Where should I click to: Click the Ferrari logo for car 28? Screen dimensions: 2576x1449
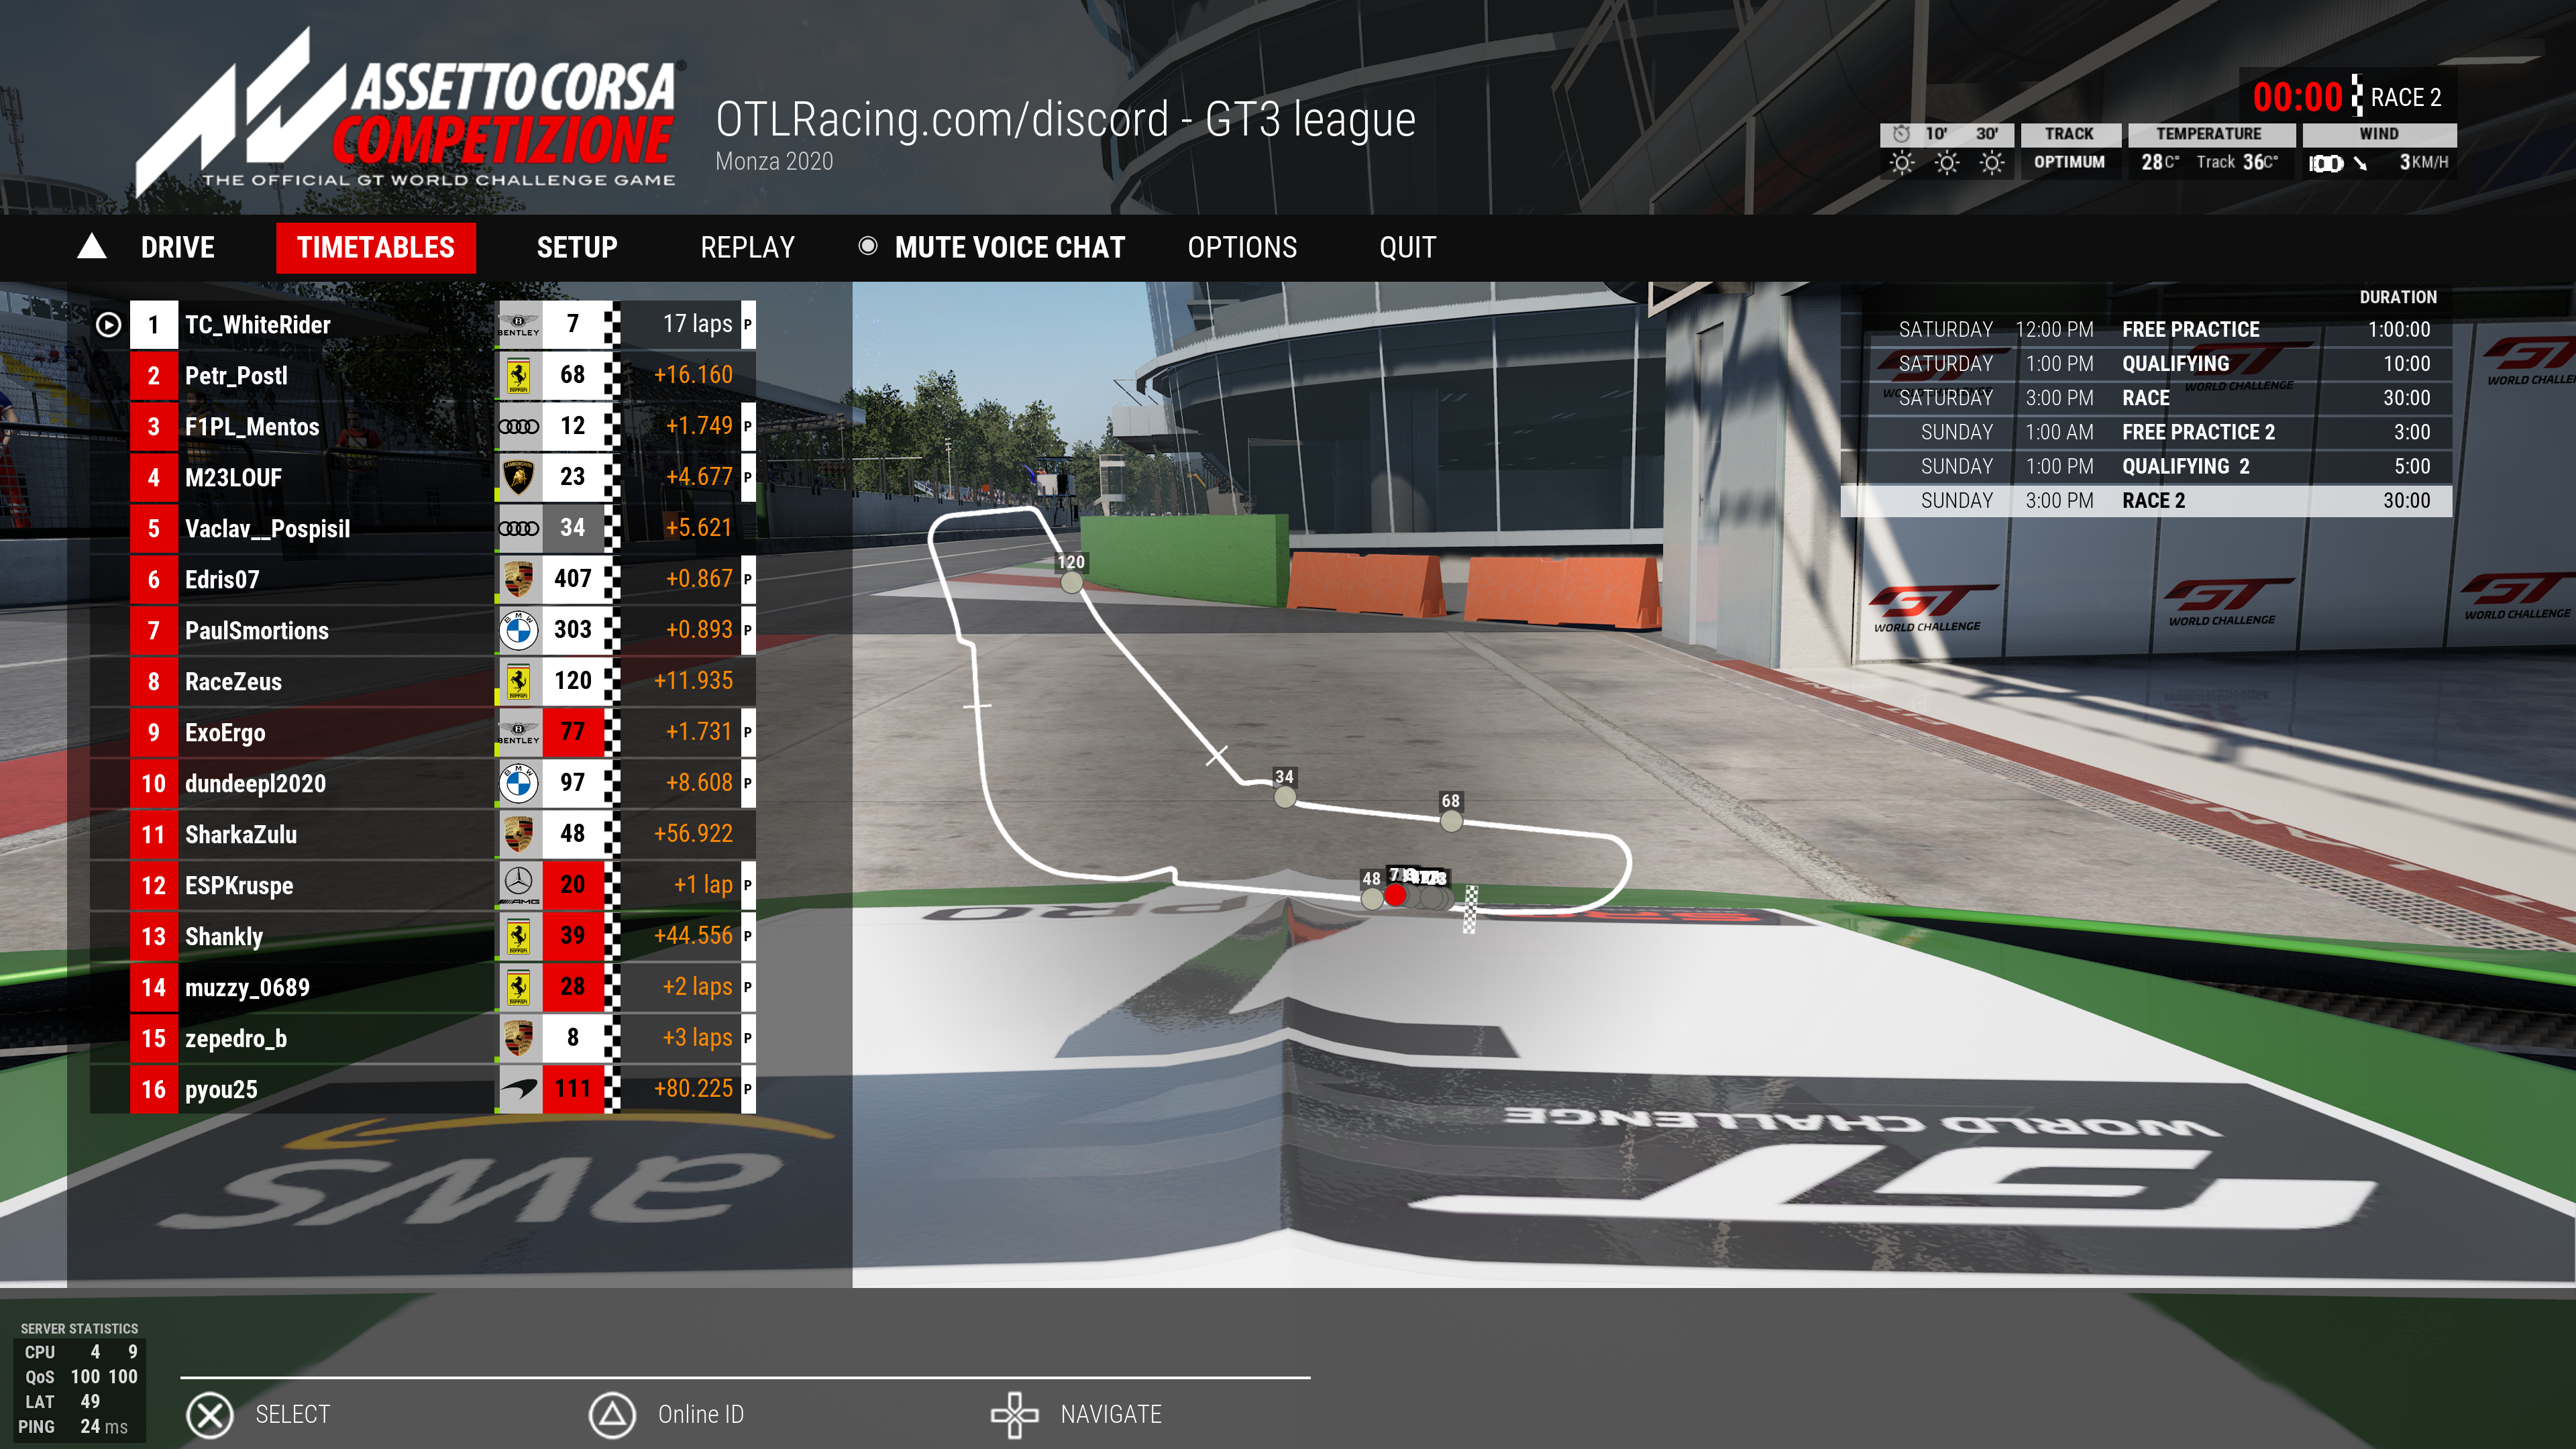[x=519, y=987]
